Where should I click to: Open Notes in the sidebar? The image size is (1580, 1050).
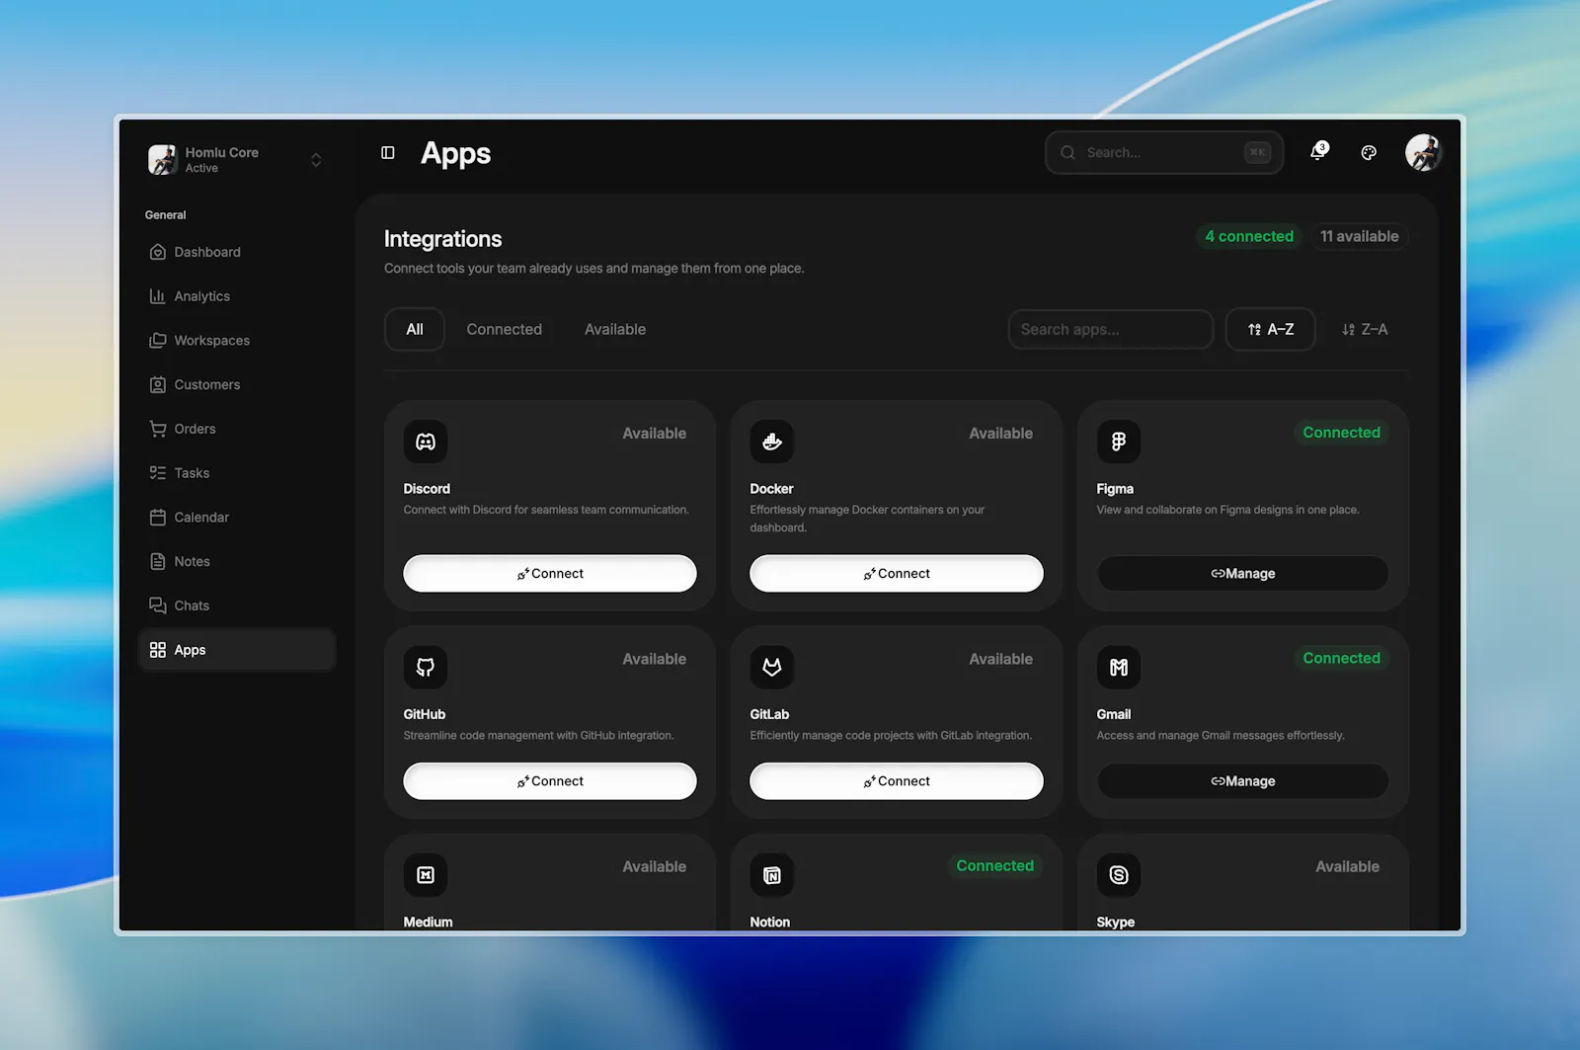click(237, 562)
